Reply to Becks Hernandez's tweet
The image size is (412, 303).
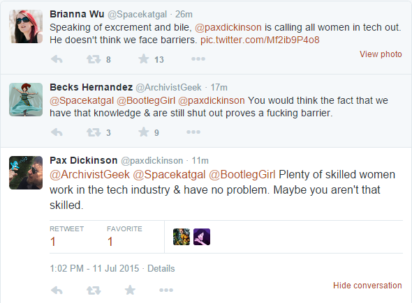(x=57, y=132)
